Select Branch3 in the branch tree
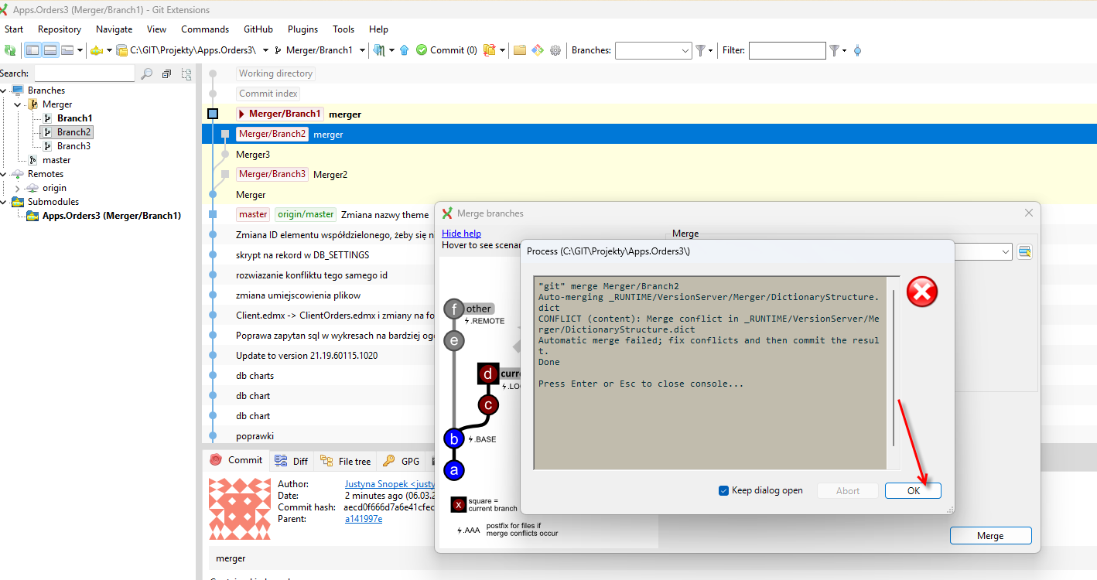 73,146
